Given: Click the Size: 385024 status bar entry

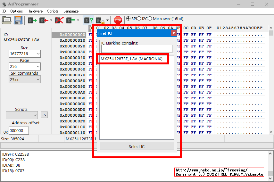Looking at the screenshot, I should [12, 139].
